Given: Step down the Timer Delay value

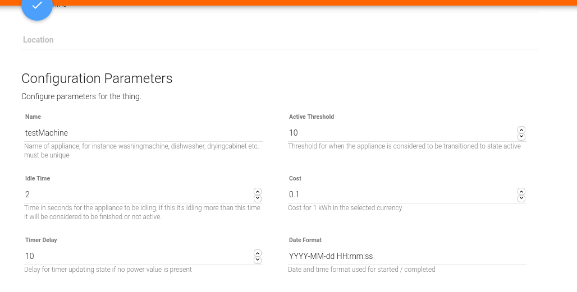Looking at the screenshot, I should pyautogui.click(x=257, y=260).
